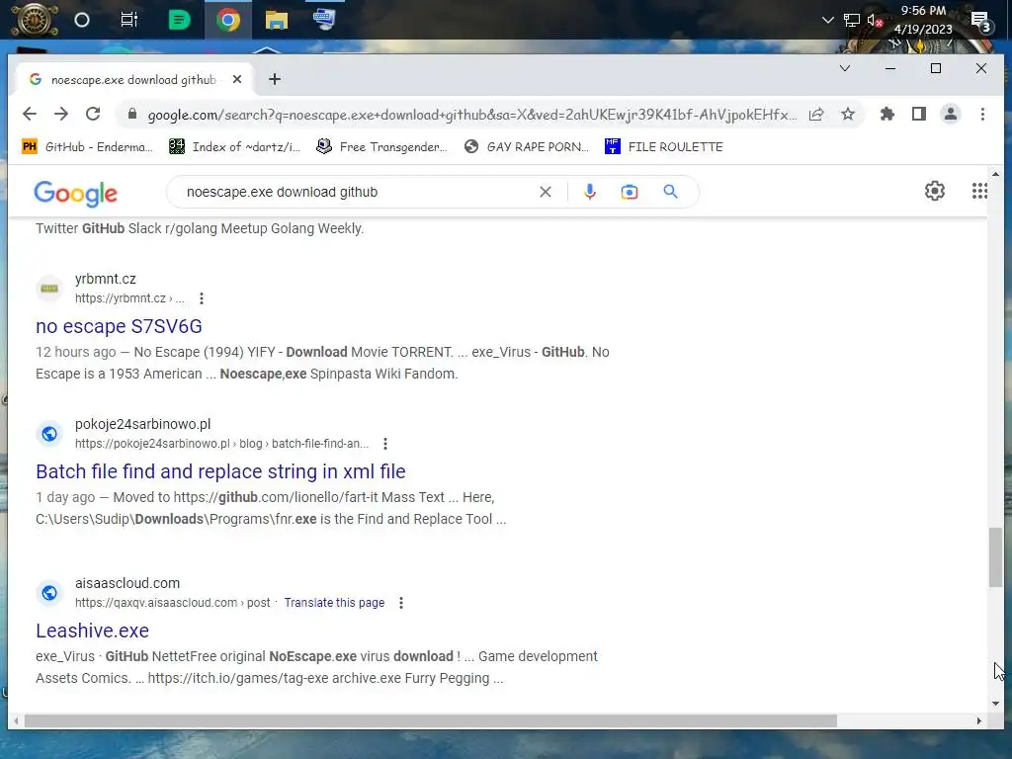
Task: Bookmark this page with the star
Action: tap(848, 115)
